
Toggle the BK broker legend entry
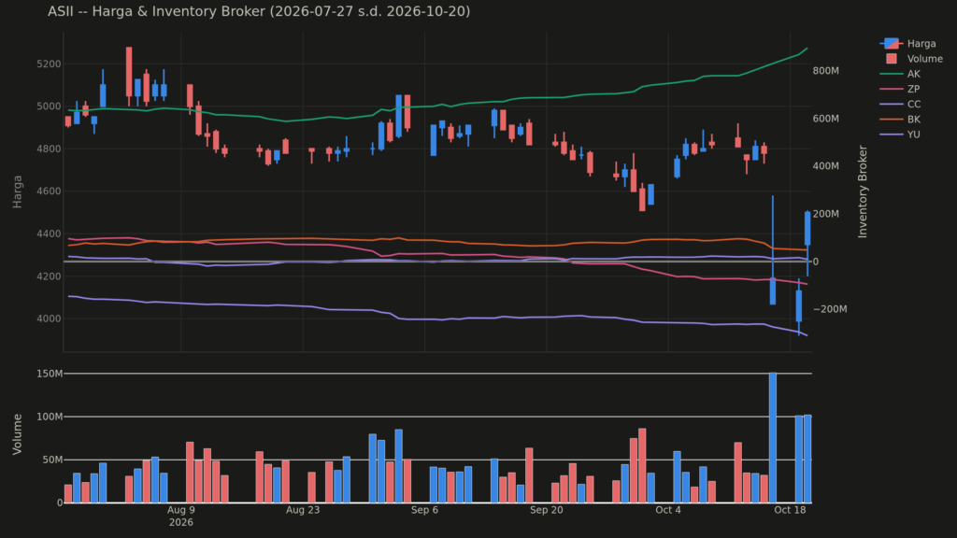(x=900, y=120)
